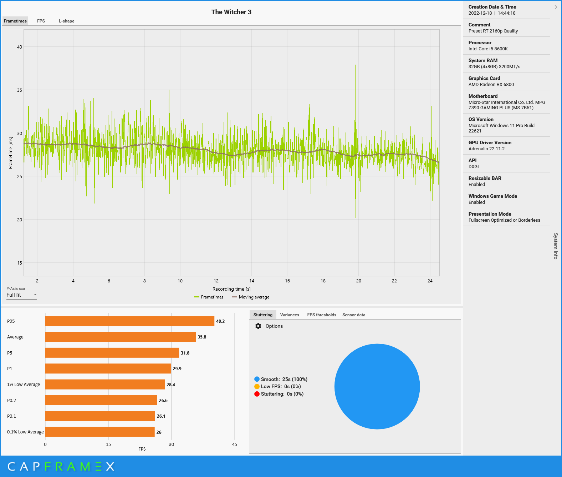This screenshot has width=562, height=477.
Task: Click the vertical System Info label
Action: pyautogui.click(x=556, y=246)
